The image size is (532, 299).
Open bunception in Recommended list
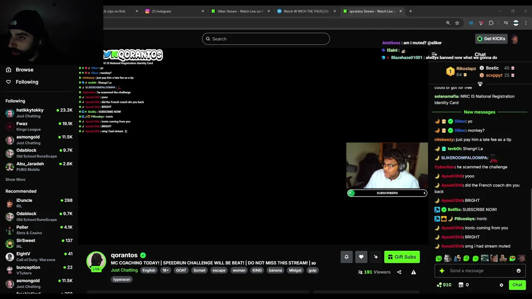39,270
